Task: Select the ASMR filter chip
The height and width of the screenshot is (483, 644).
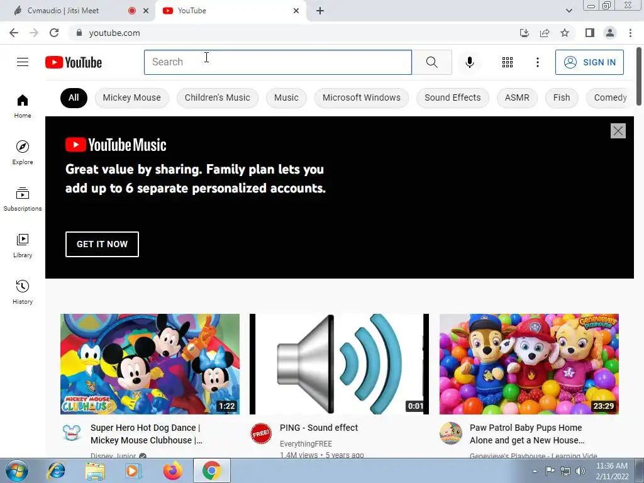Action: [x=517, y=97]
